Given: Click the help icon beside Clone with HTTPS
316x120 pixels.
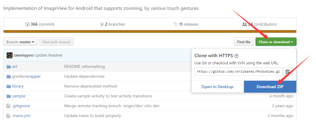Looking at the screenshot, I should (236, 56).
